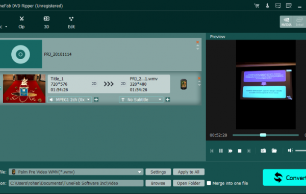Move the preview progress slider
This screenshot has width=306, height=194.
coord(263,135)
